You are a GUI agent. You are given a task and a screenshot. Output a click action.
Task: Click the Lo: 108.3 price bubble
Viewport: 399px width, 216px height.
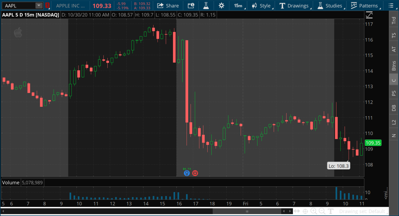click(x=338, y=166)
